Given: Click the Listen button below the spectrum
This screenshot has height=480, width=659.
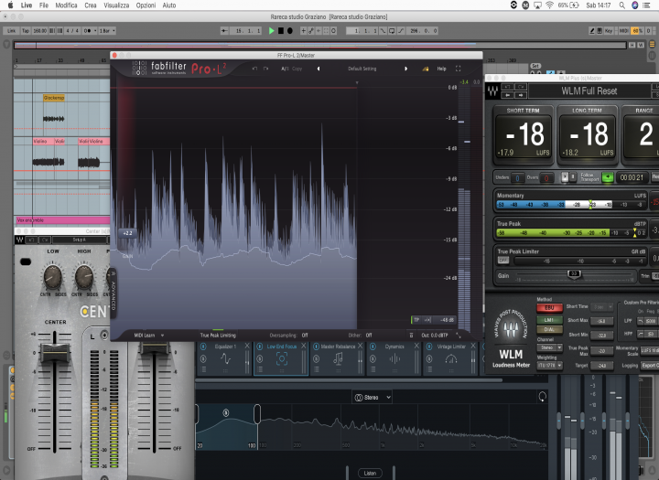Looking at the screenshot, I should coord(370,474).
